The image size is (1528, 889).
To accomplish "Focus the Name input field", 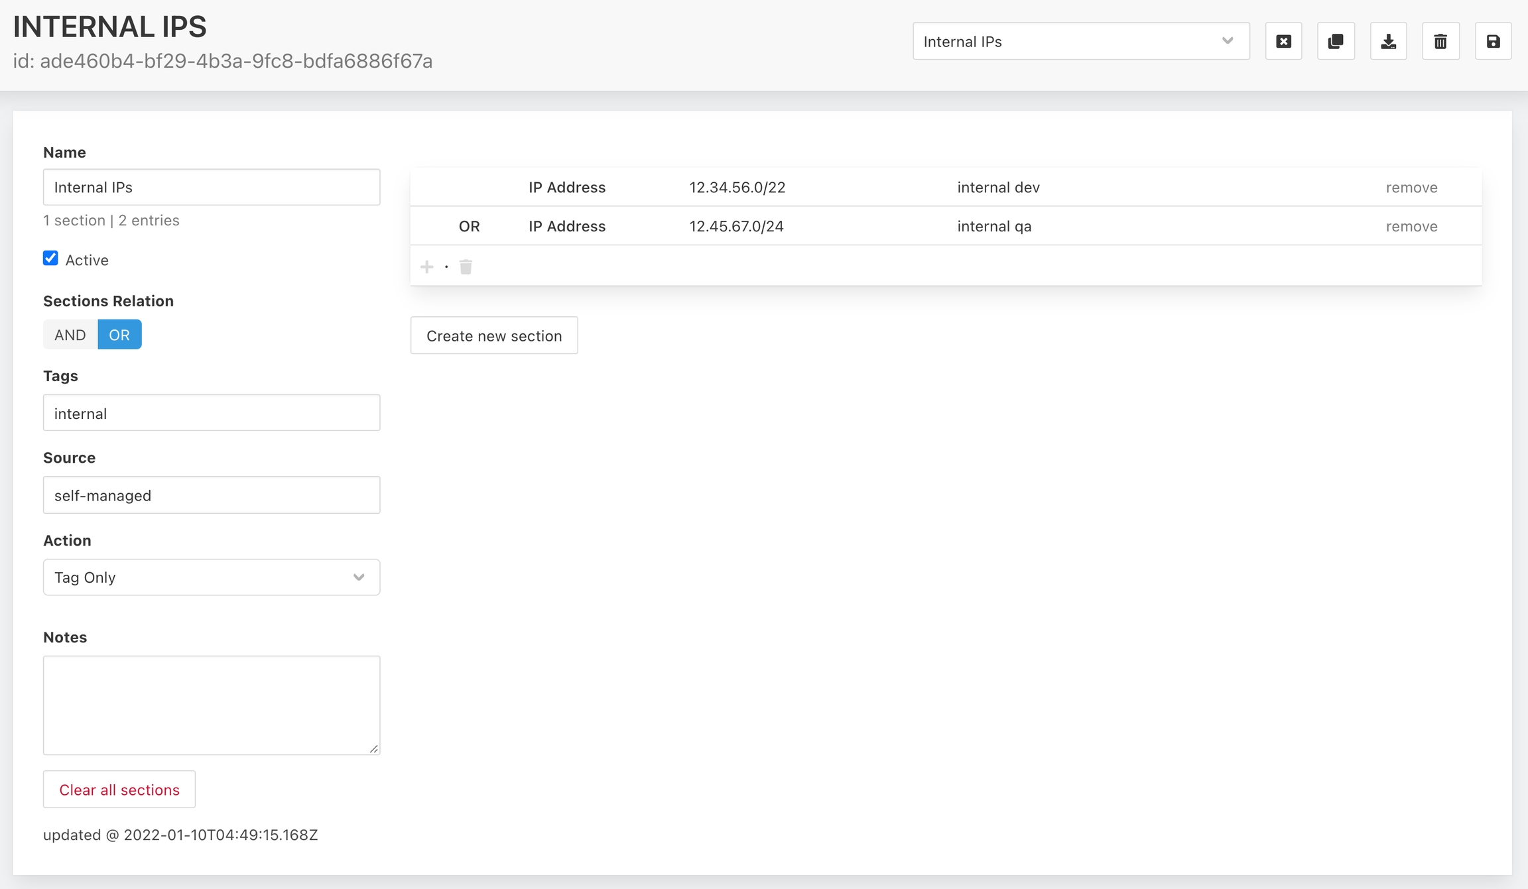I will [x=212, y=188].
